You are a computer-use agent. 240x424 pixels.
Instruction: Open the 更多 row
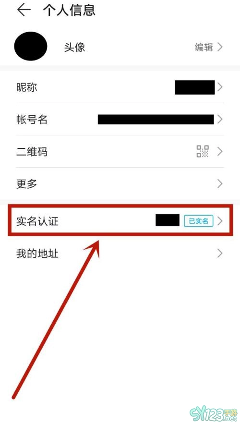(120, 183)
